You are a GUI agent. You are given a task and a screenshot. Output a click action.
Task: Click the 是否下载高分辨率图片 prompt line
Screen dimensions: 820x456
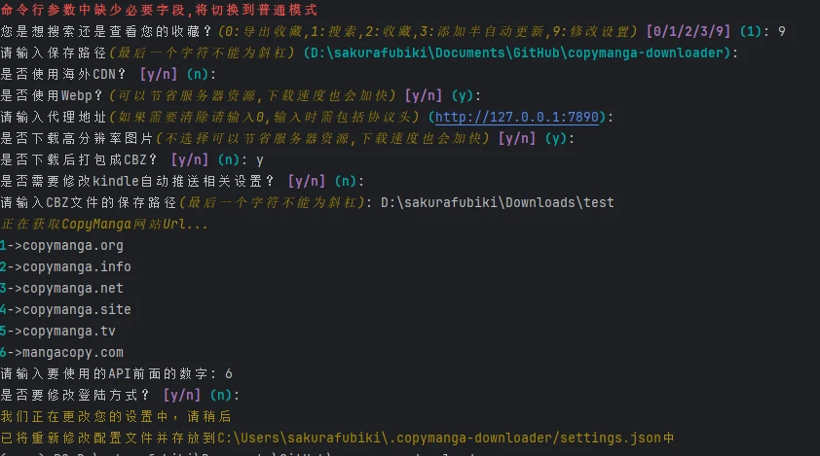(x=287, y=138)
